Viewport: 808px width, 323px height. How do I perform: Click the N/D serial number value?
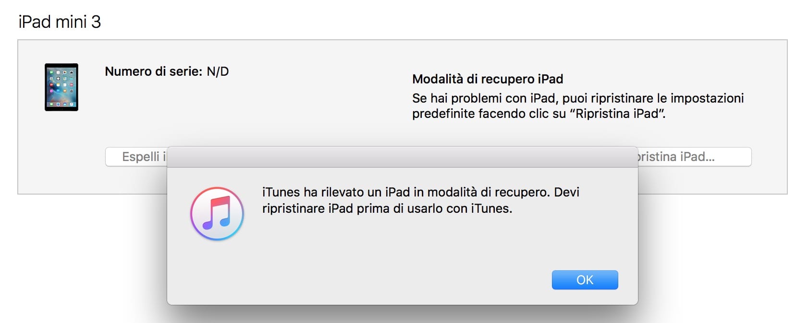pyautogui.click(x=218, y=71)
